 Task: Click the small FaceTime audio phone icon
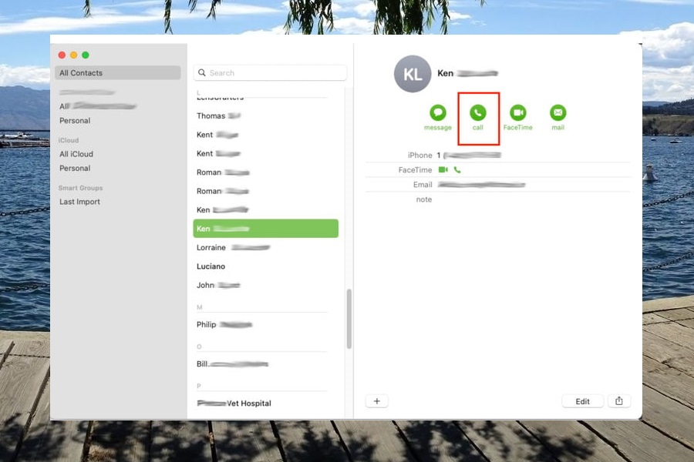(x=457, y=169)
